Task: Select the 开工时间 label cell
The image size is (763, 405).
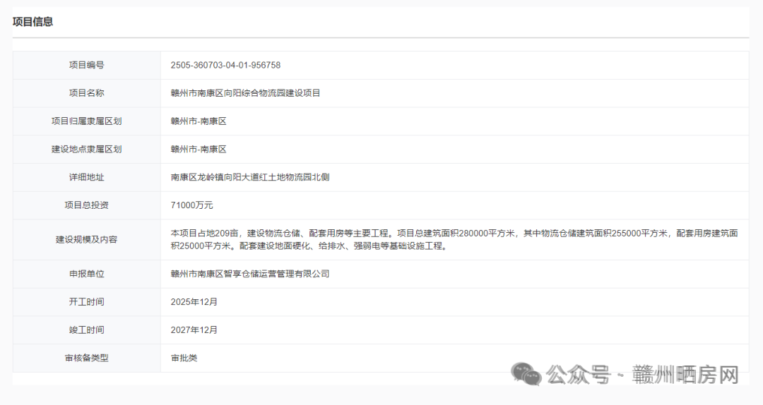Action: tap(87, 302)
